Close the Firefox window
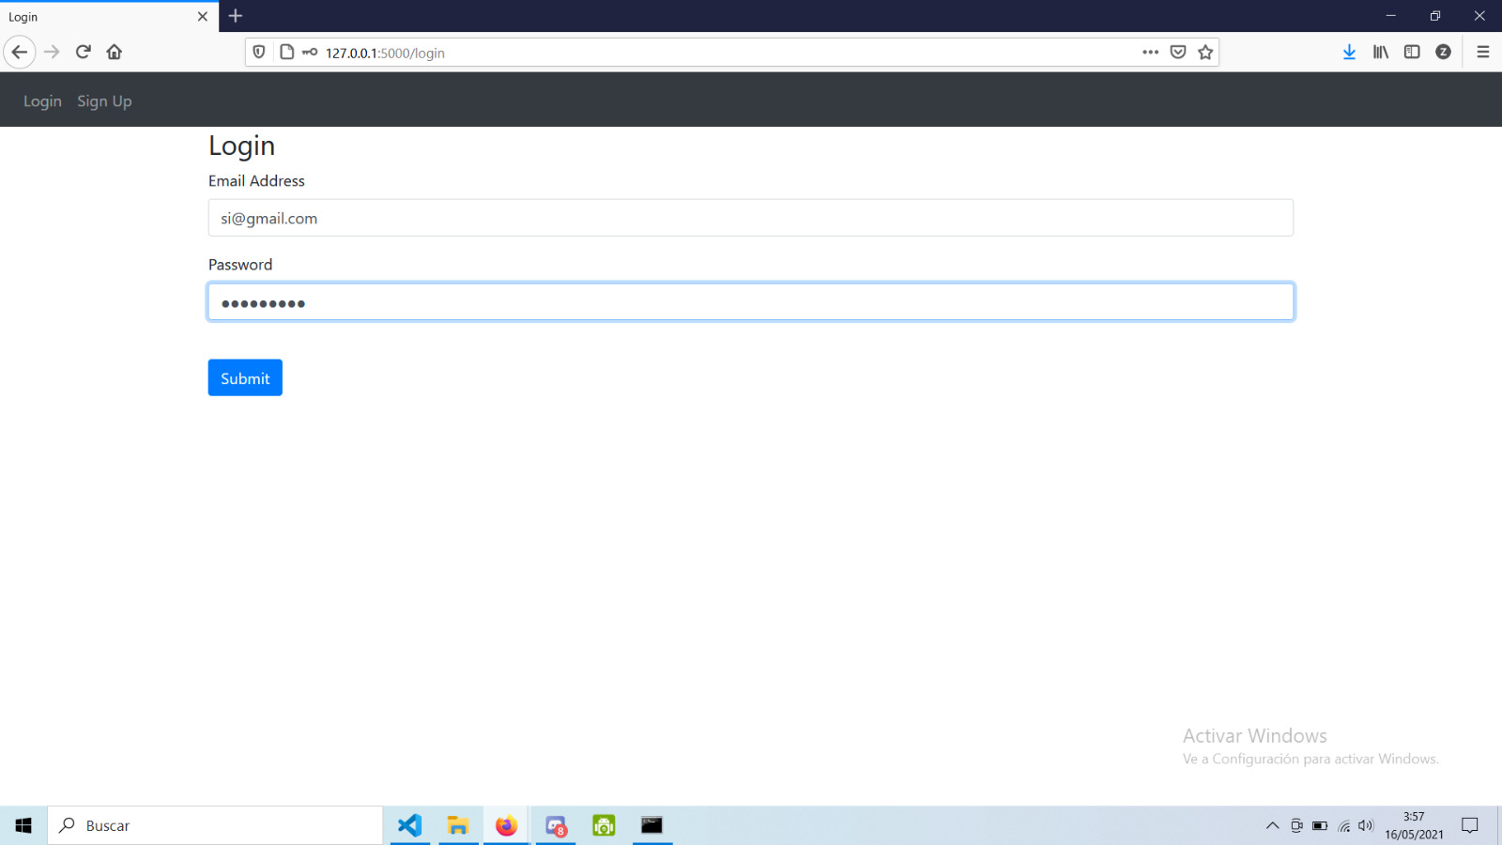This screenshot has height=845, width=1502. click(1479, 16)
